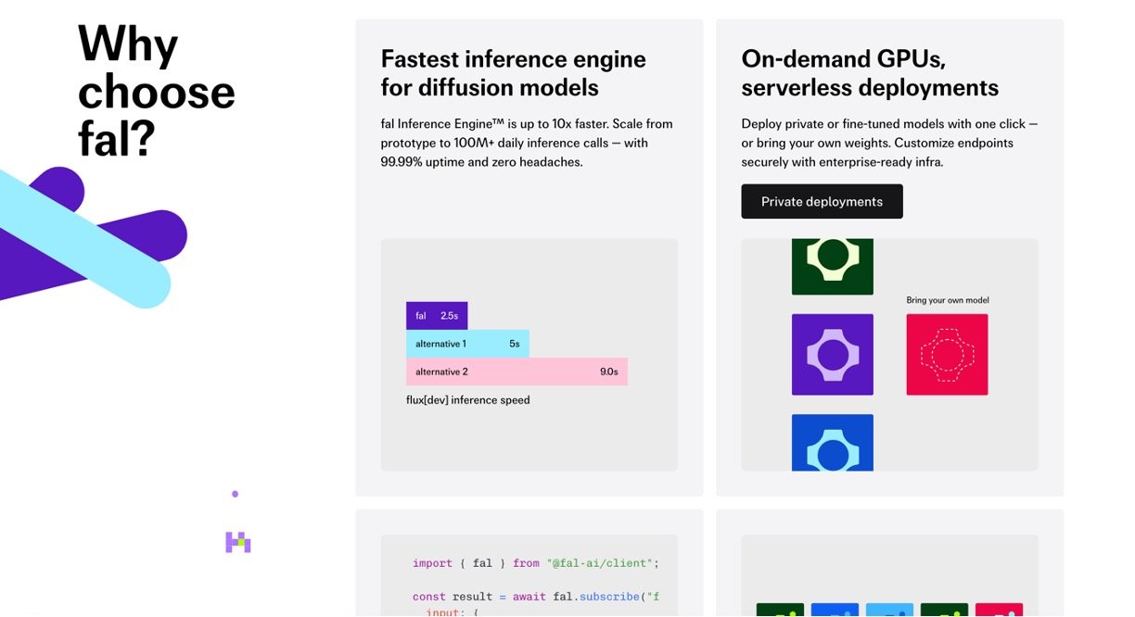
Task: Click the small purple dot above pixel logo
Action: tap(235, 494)
